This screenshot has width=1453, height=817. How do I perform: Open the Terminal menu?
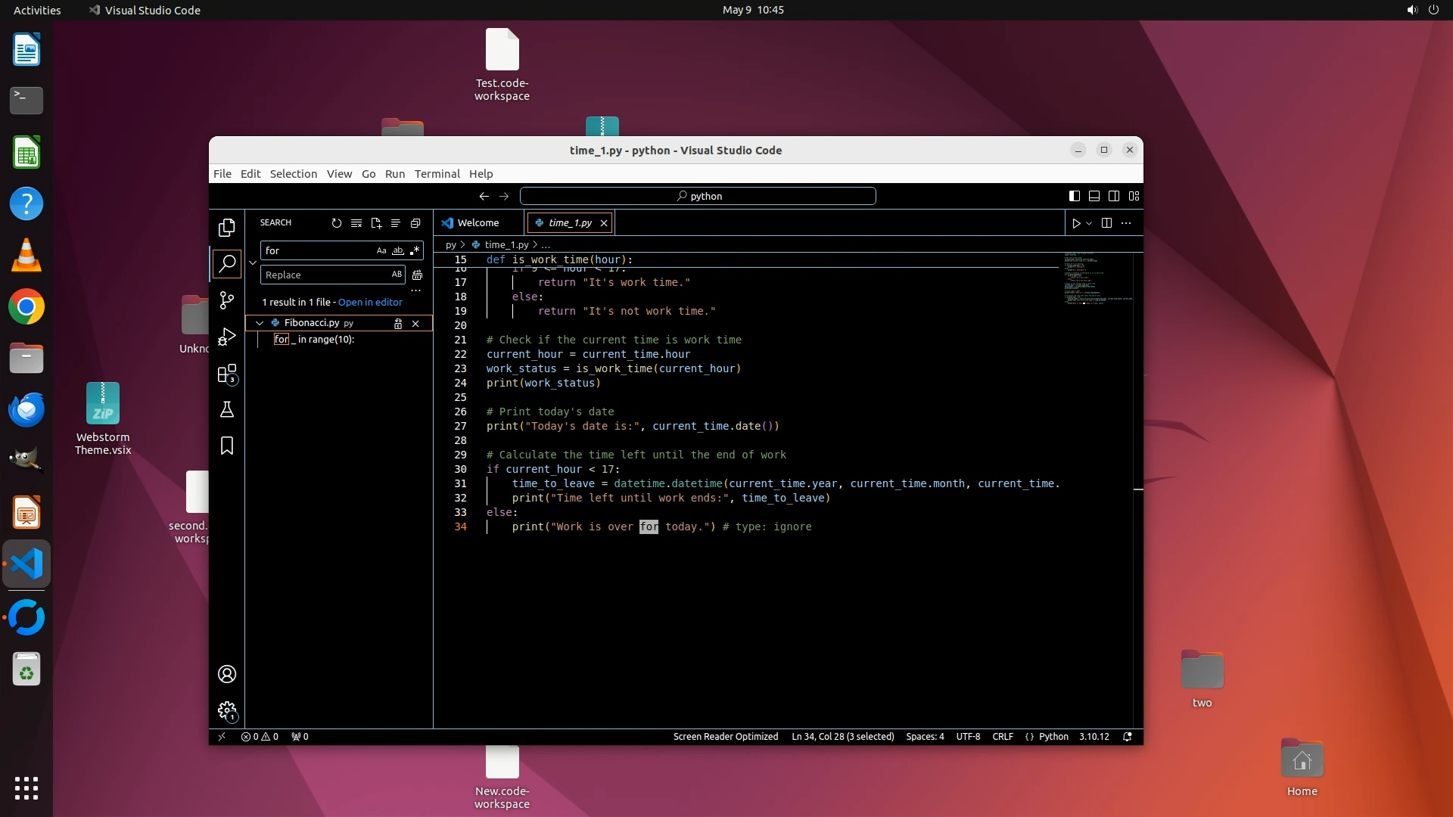(x=437, y=174)
